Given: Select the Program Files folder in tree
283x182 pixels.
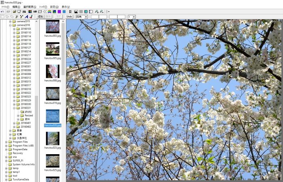Looking at the screenshot, I should [x=20, y=142].
